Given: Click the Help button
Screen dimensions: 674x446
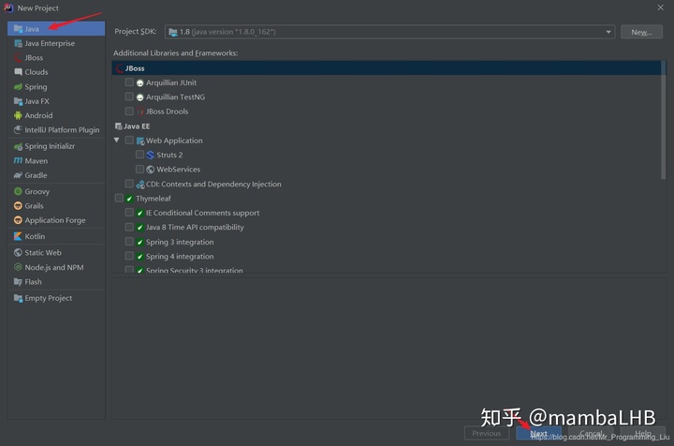Looking at the screenshot, I should tap(642, 433).
